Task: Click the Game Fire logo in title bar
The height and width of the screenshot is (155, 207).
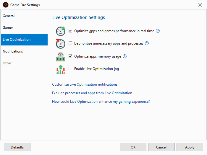Action: [6, 5]
